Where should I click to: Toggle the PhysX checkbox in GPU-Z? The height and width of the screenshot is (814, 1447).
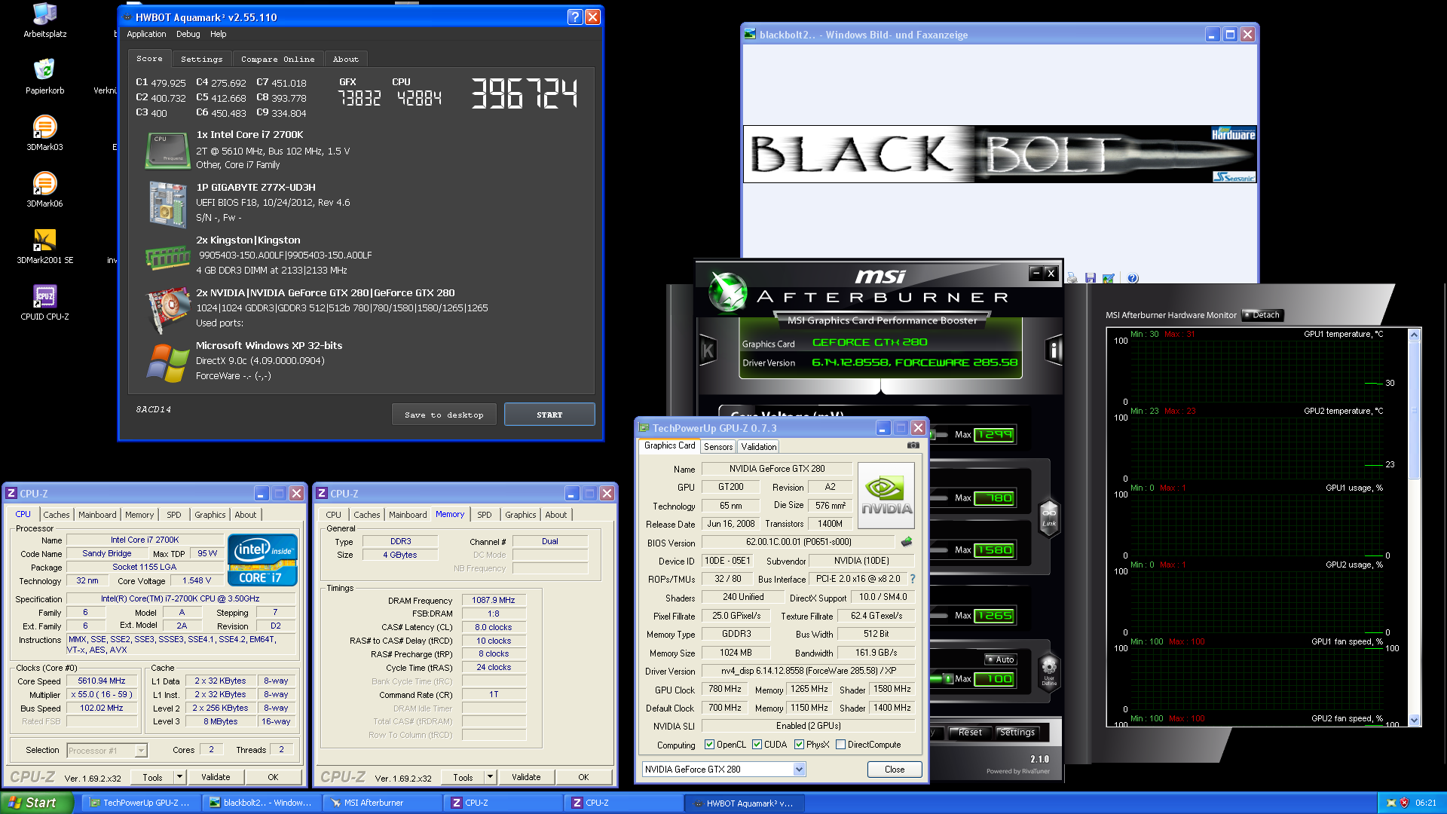799,745
